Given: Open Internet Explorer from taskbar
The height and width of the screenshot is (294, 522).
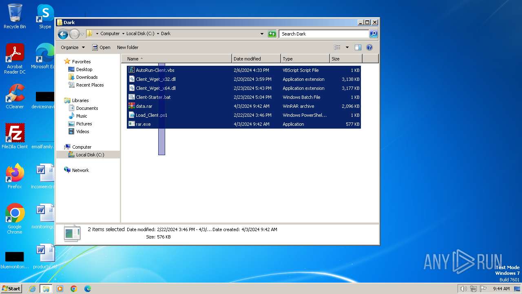Looking at the screenshot, I should [32, 289].
